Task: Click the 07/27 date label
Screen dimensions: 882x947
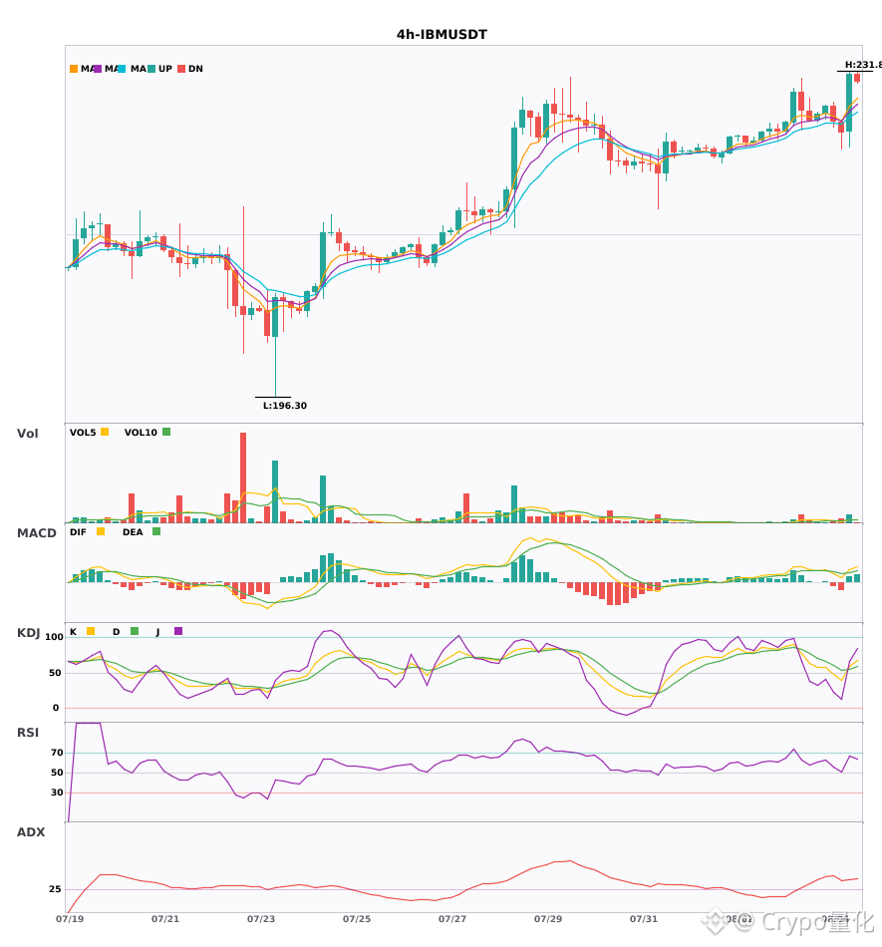Action: (452, 919)
